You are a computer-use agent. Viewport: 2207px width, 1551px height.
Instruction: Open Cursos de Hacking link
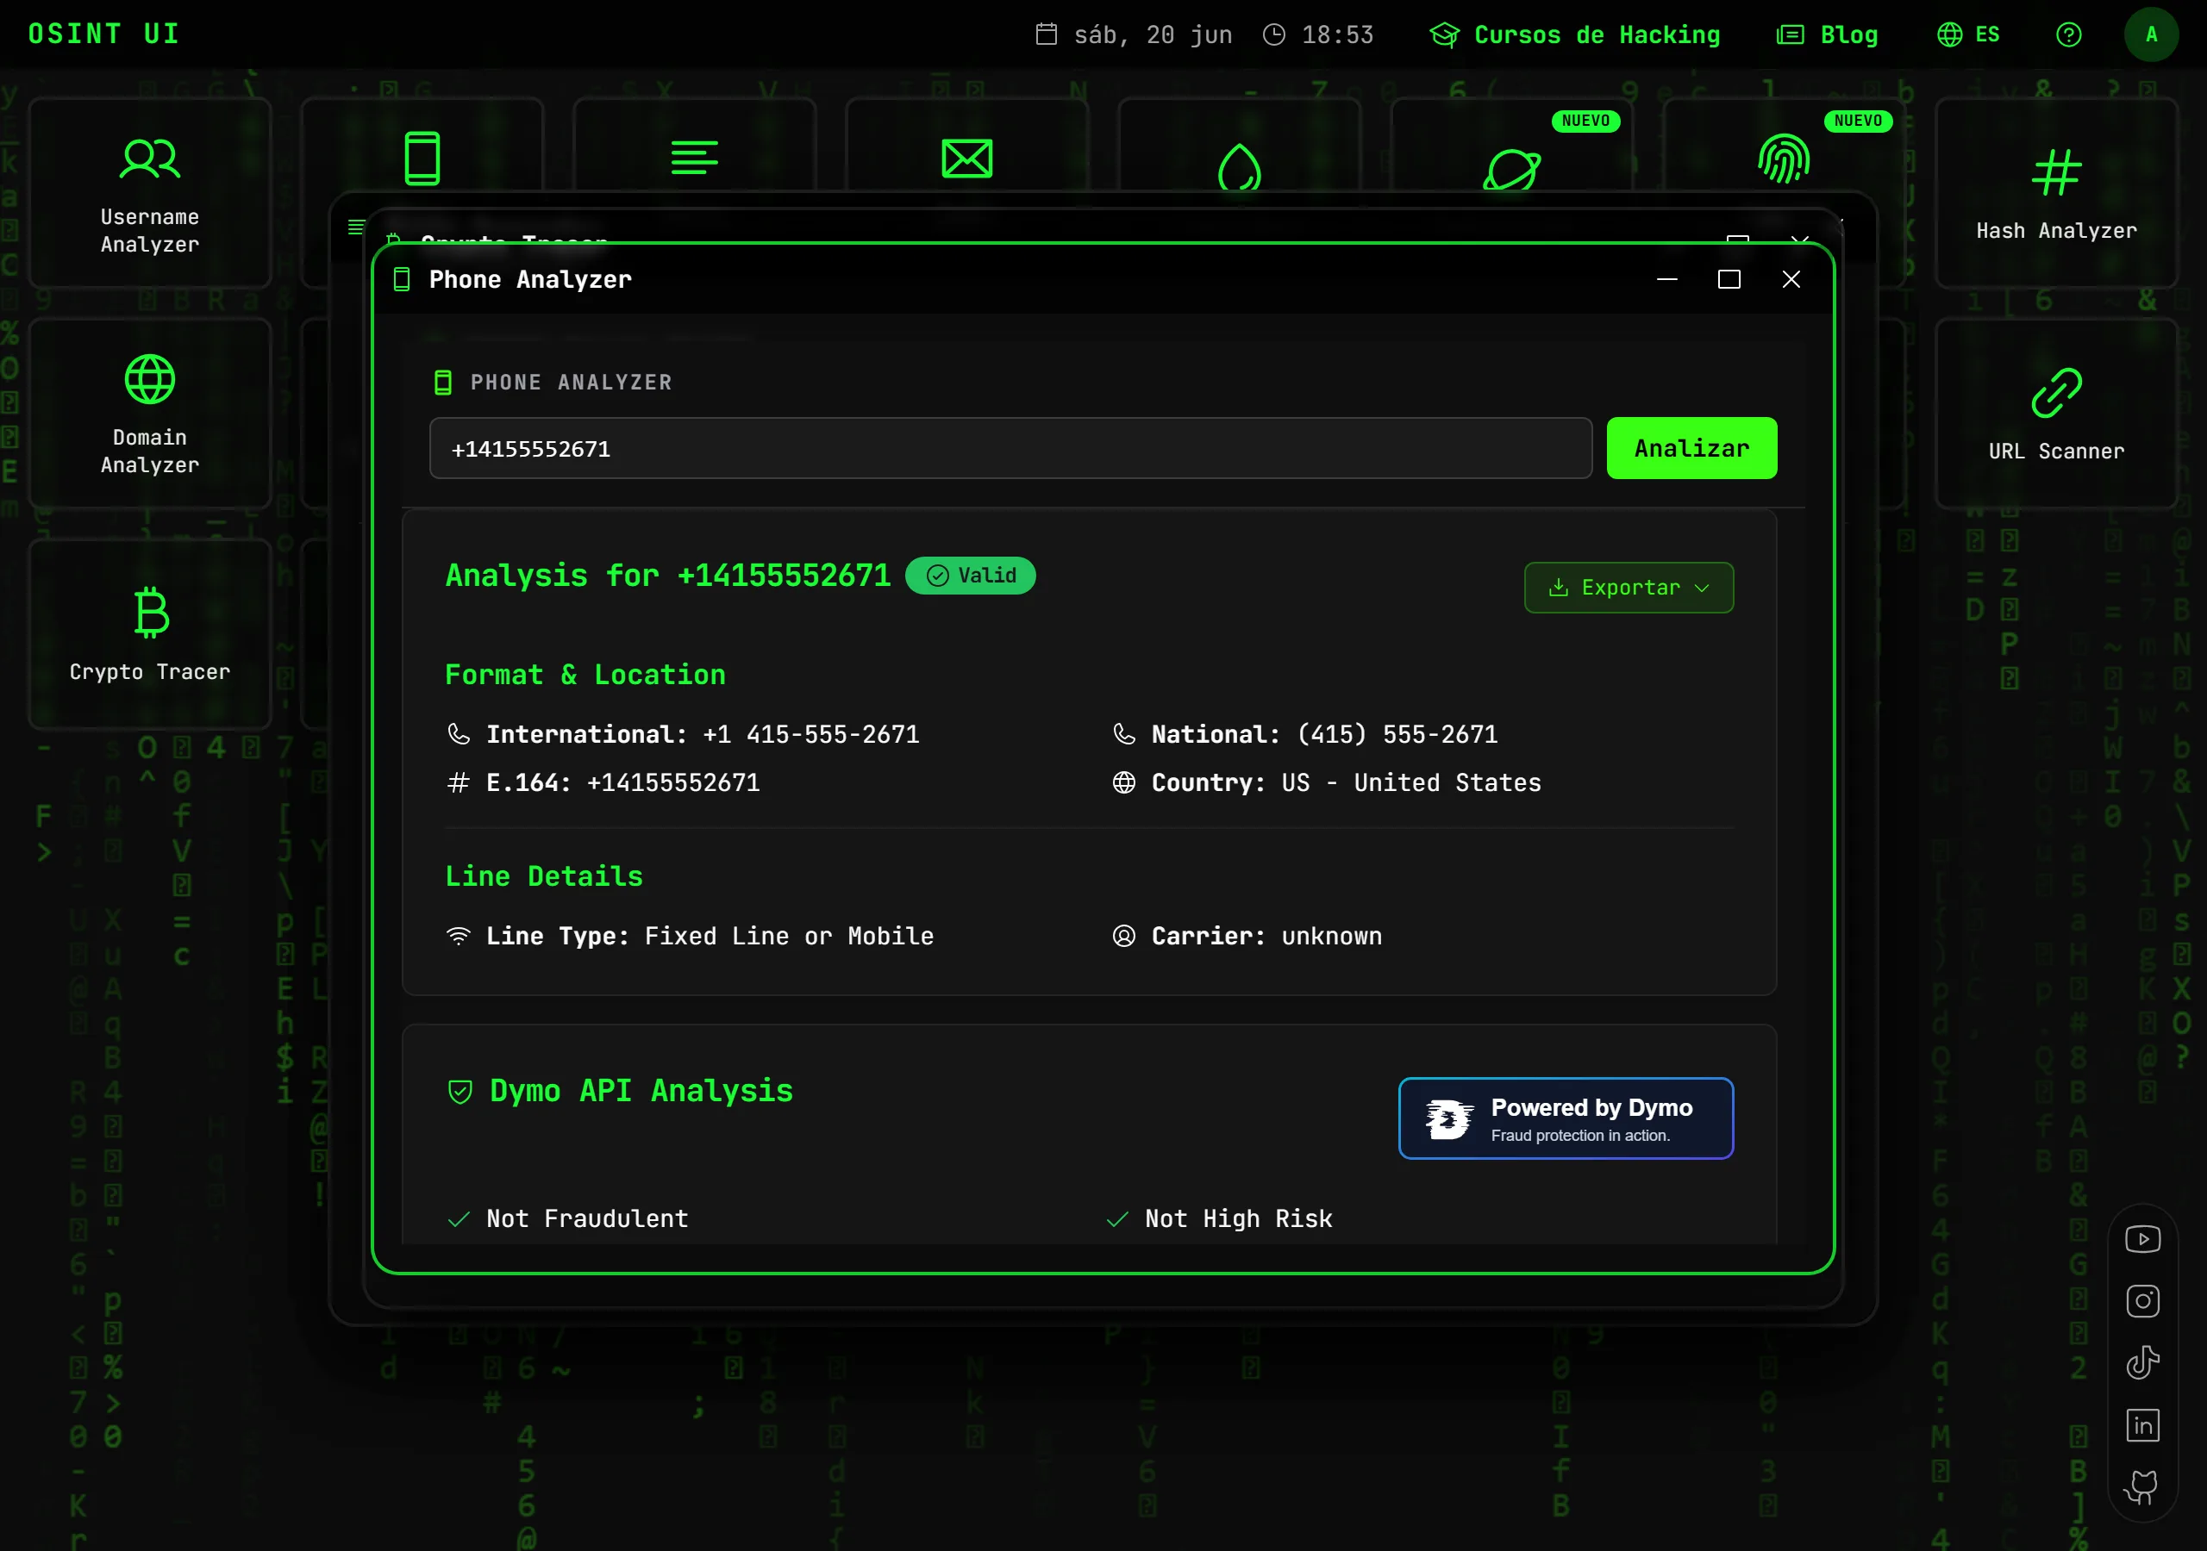coord(1574,34)
